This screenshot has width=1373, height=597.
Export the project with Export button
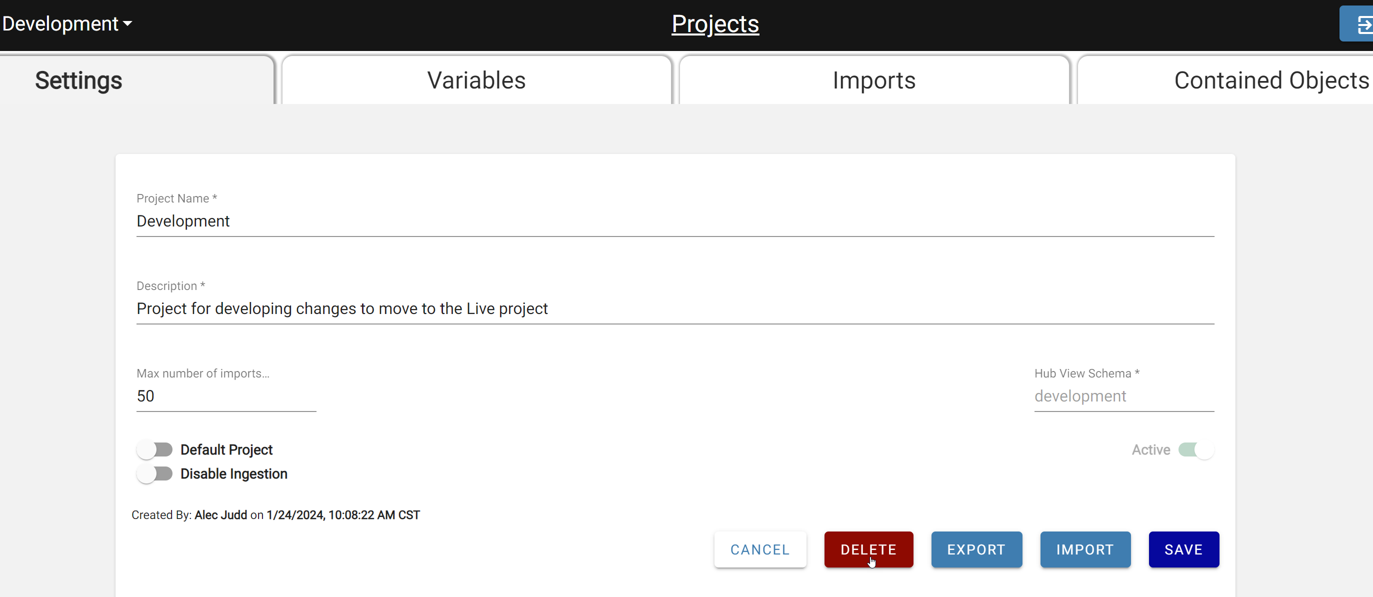coord(976,549)
